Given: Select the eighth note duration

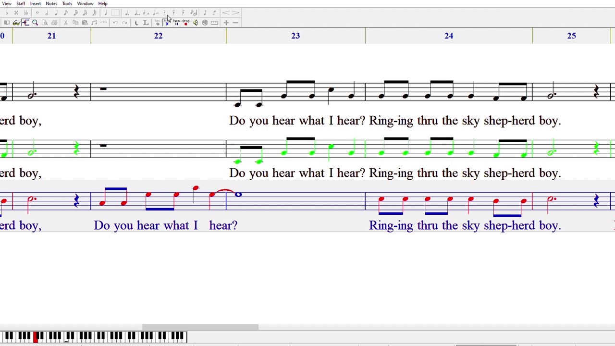Looking at the screenshot, I should click(x=66, y=13).
